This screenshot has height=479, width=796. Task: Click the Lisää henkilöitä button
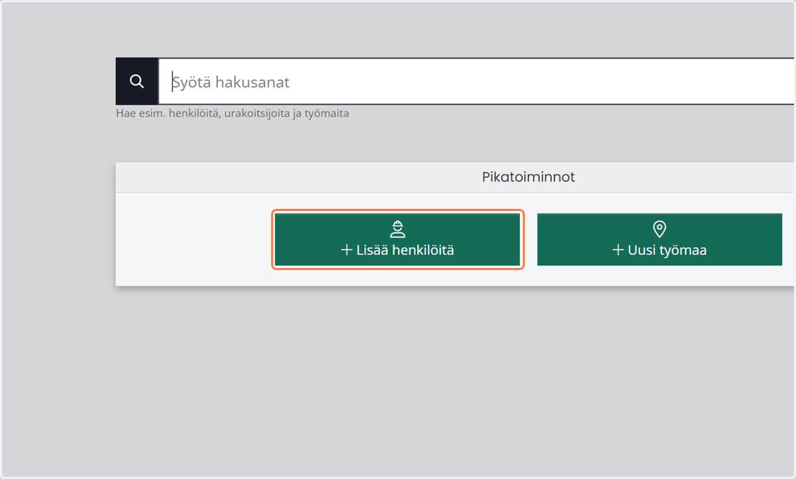click(x=397, y=239)
